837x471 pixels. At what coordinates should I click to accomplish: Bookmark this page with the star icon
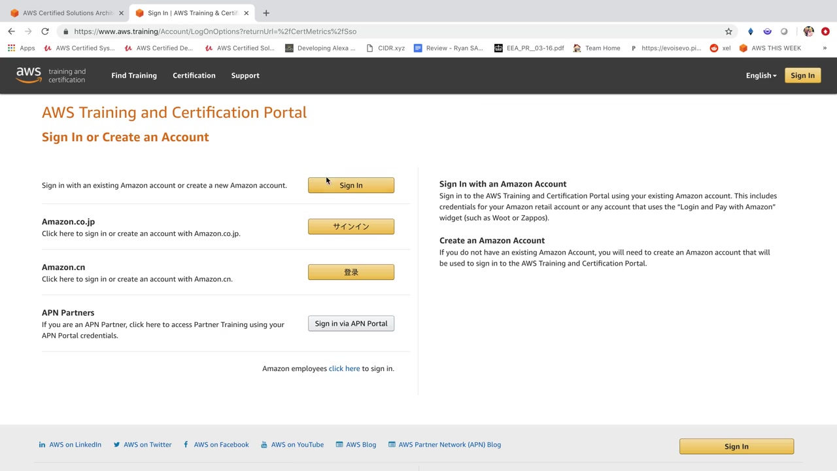tap(728, 31)
